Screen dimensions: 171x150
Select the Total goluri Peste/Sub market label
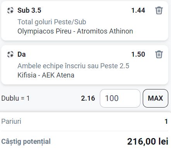pyautogui.click(x=52, y=22)
